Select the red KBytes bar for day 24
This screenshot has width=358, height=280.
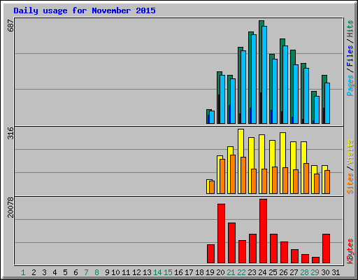263,231
